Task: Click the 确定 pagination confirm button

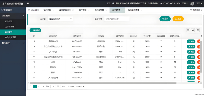Action: click(x=63, y=87)
